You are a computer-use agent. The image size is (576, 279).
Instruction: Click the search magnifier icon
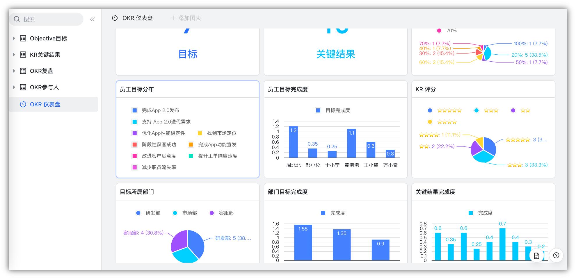pos(17,19)
